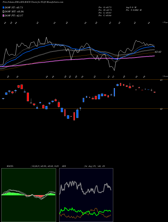168x222 pixels.
Task: Click the 'Pre L: 43.61' value
Action: pos(105,13)
